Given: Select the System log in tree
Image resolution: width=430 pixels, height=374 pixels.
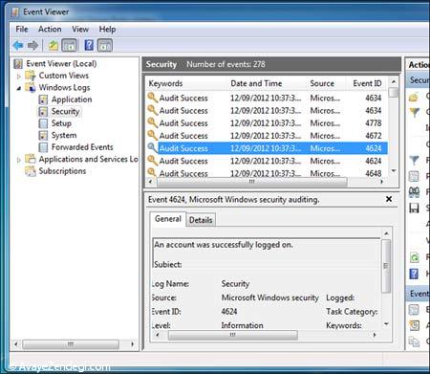Looking at the screenshot, I should [64, 136].
